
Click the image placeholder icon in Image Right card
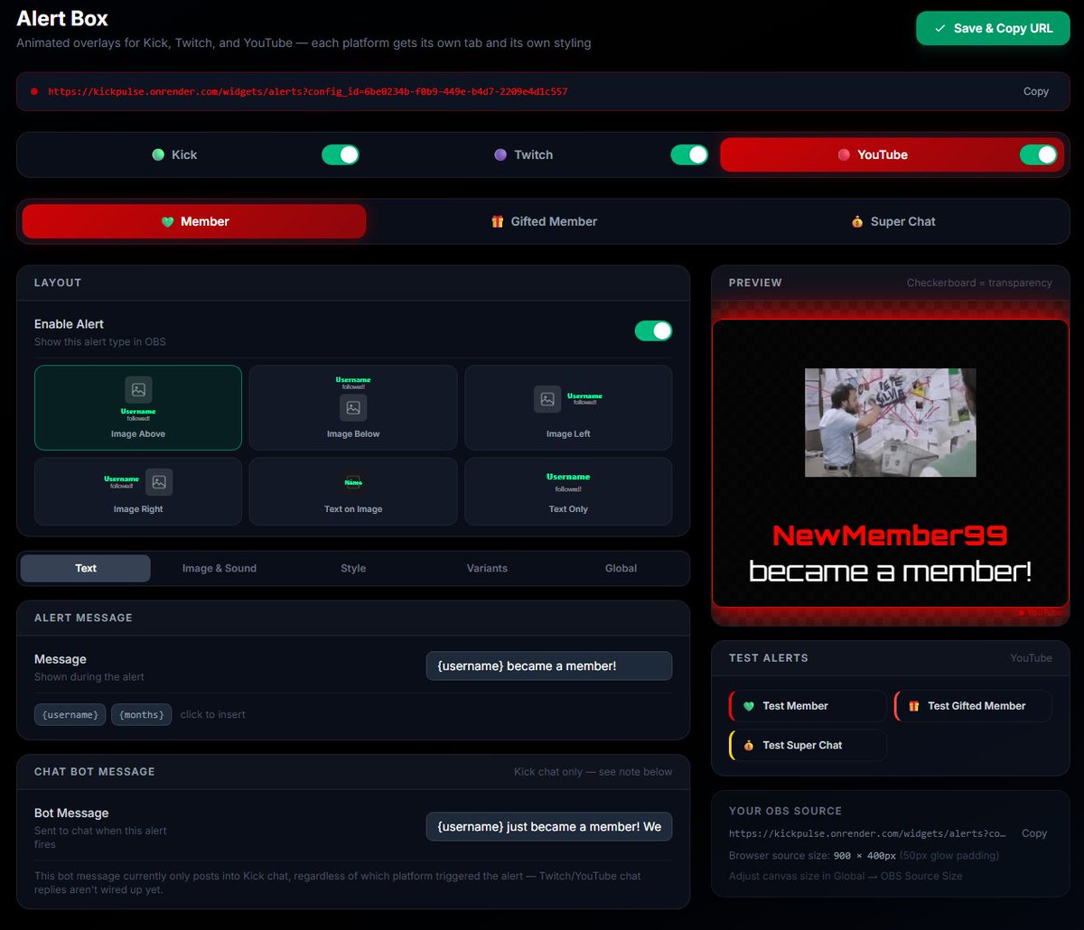pyautogui.click(x=159, y=482)
